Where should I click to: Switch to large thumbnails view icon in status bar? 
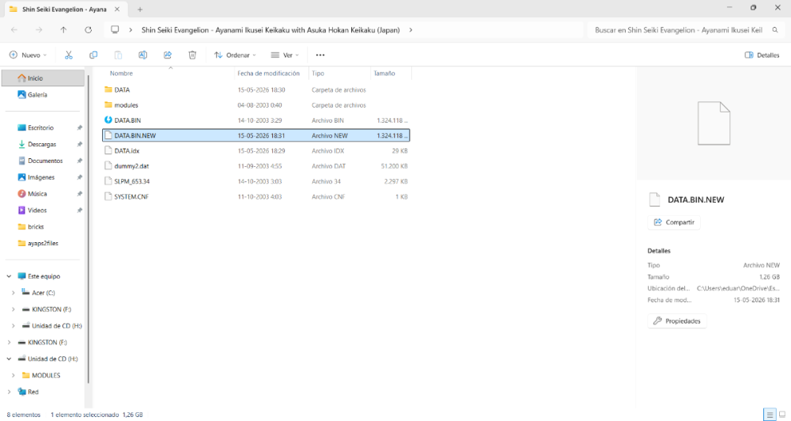782,415
